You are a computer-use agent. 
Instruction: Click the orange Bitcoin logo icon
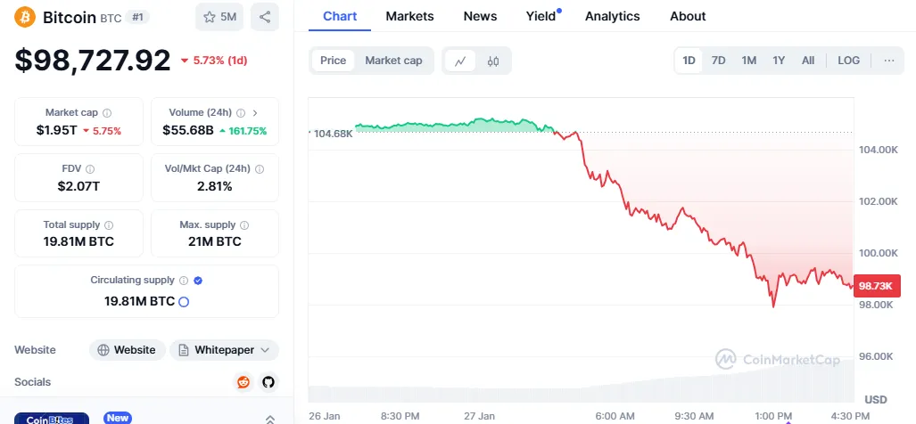[25, 17]
